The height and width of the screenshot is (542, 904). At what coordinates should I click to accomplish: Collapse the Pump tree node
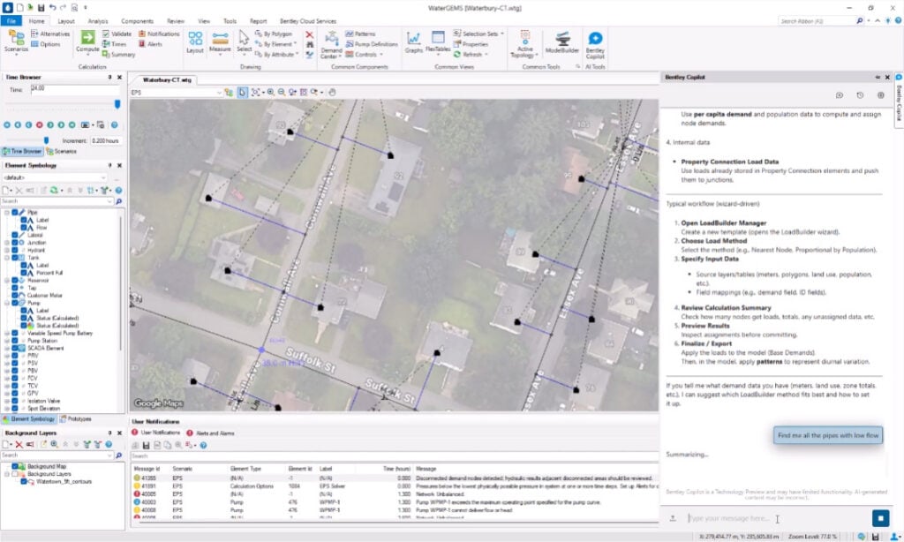[x=7, y=303]
